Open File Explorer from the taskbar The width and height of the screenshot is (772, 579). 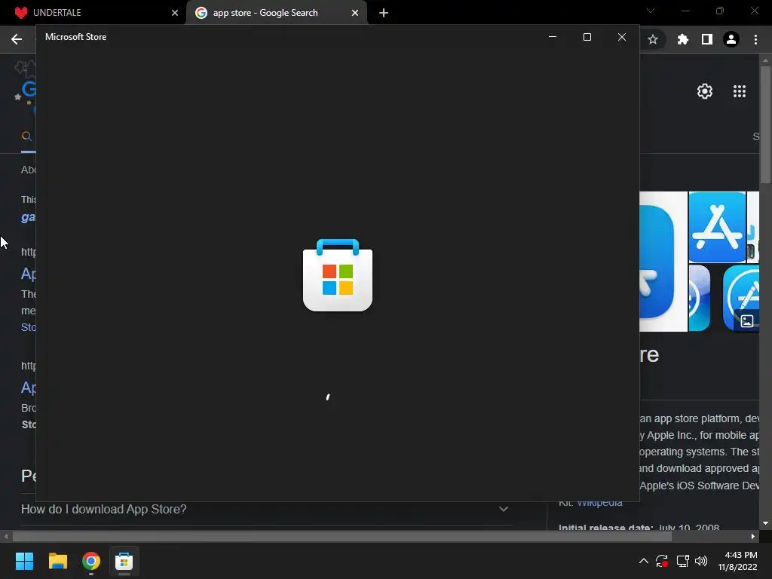coord(57,561)
